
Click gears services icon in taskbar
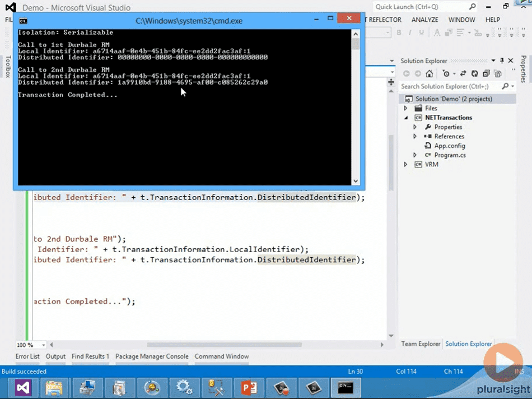(184, 388)
